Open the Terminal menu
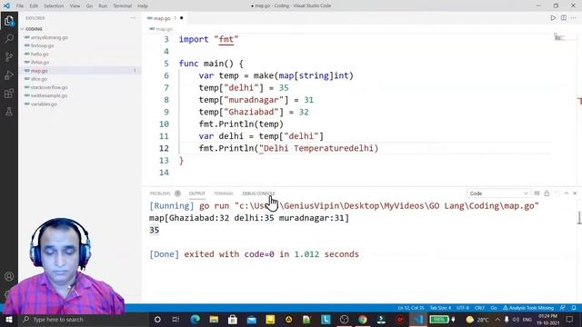The height and width of the screenshot is (327, 582). (122, 5)
